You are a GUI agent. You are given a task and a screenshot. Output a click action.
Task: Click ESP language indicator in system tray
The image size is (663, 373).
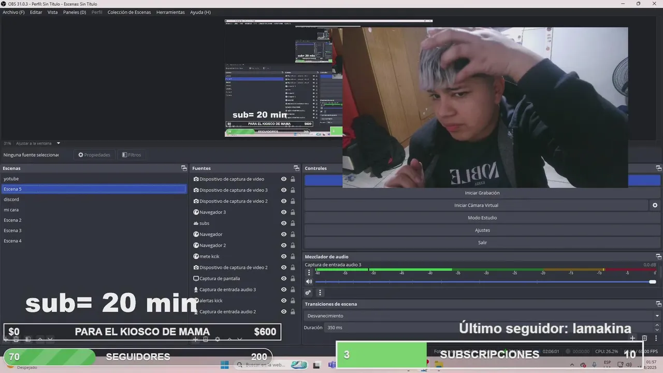[x=608, y=363]
